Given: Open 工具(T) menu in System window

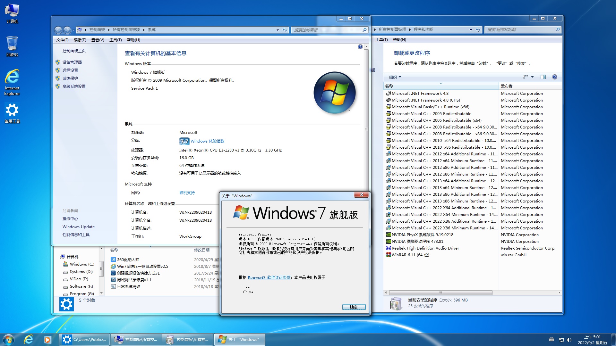Looking at the screenshot, I should pos(116,40).
